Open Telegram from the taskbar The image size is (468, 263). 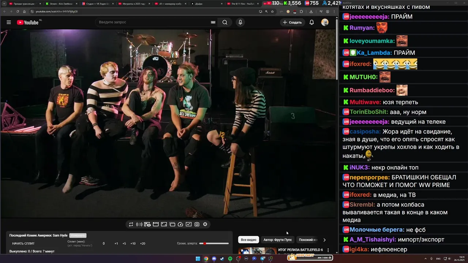[263, 259]
